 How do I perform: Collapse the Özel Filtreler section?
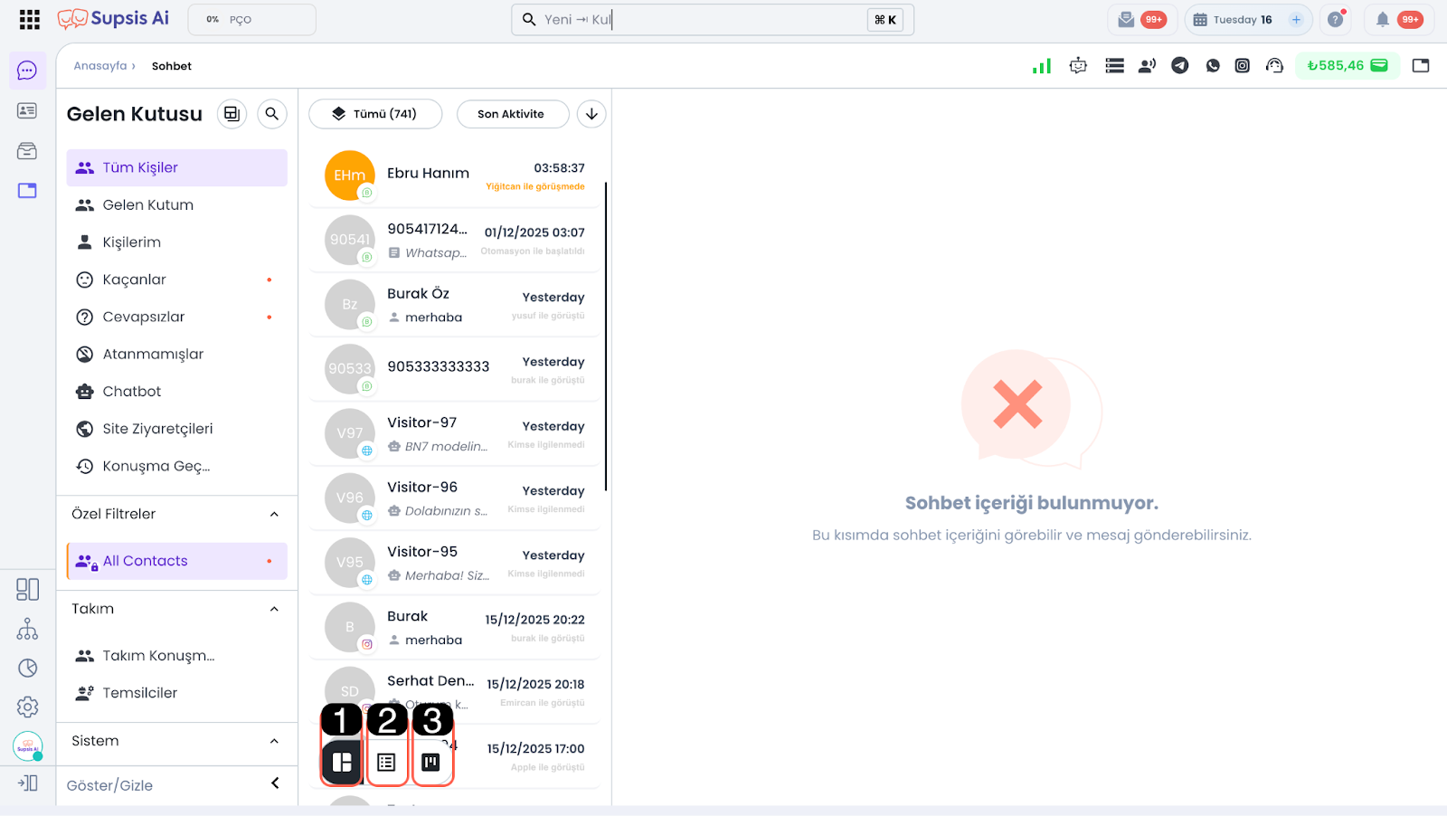click(x=274, y=514)
